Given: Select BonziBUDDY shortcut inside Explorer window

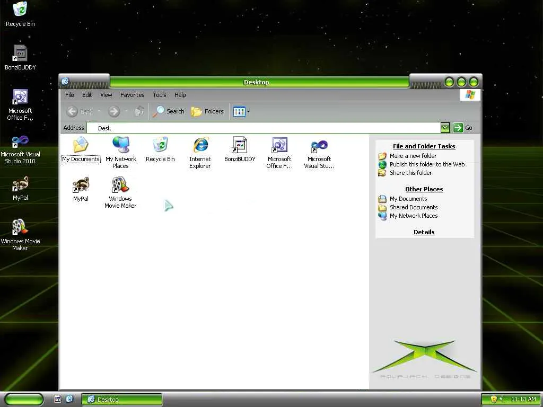Looking at the screenshot, I should pyautogui.click(x=240, y=150).
